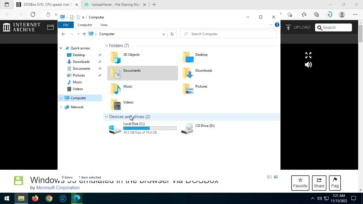Refresh the Computer location in Explorer
This screenshot has height=204, width=363.
[x=172, y=34]
